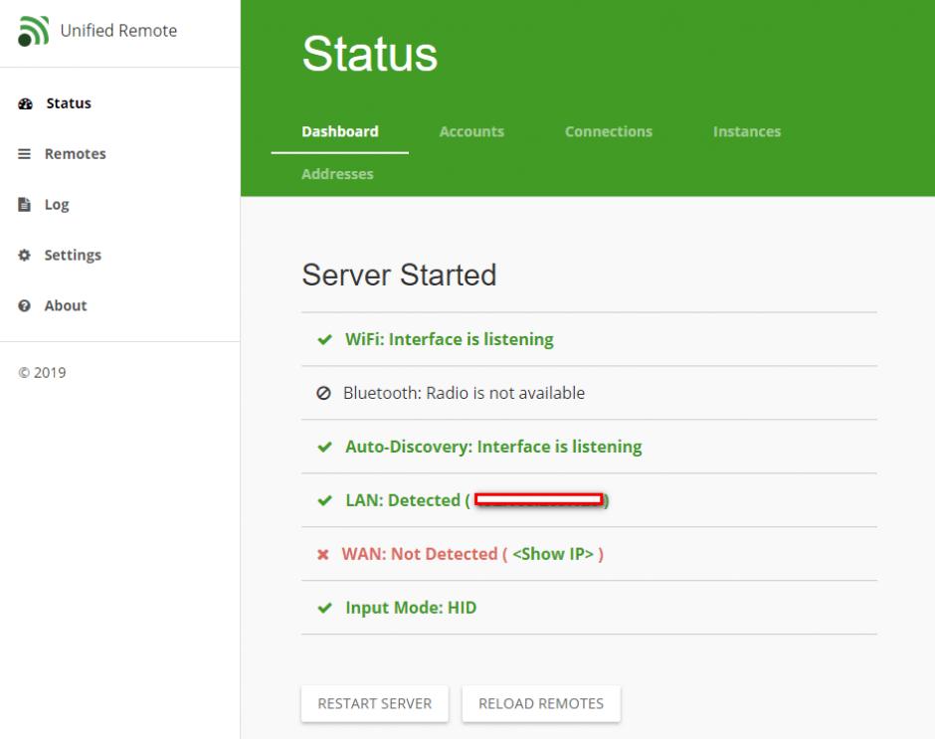Click the Input Mode HID checkmark icon
Viewport: 935px width, 739px height.
(325, 609)
